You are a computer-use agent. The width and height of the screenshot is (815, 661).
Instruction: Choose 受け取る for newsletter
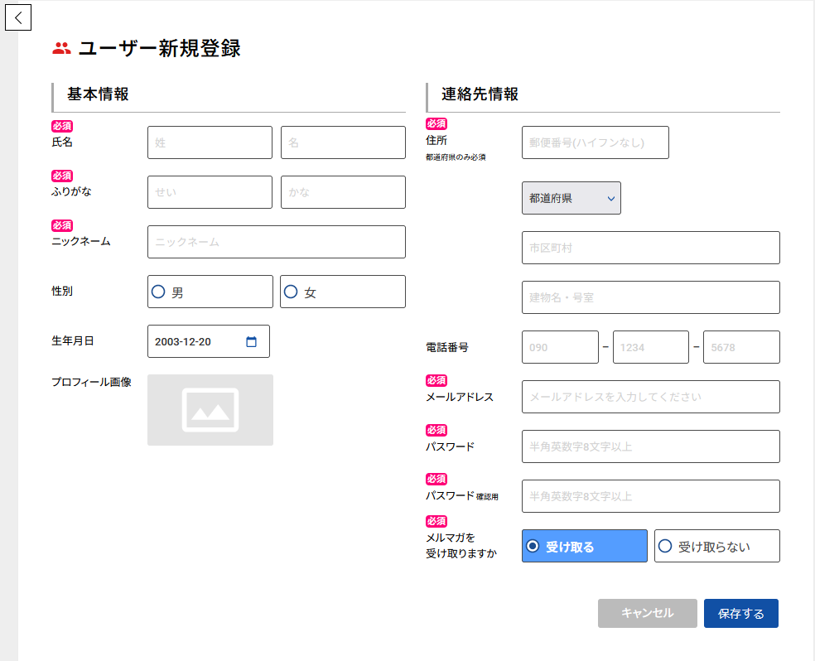584,546
